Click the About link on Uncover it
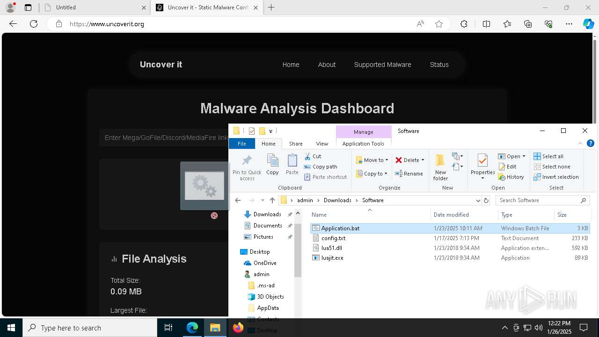Image resolution: width=599 pixels, height=337 pixels. 327,65
